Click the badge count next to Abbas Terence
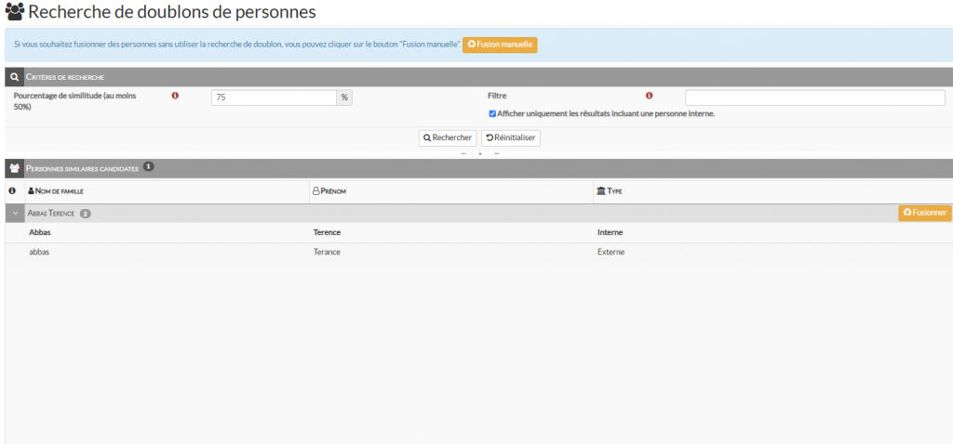 (86, 214)
